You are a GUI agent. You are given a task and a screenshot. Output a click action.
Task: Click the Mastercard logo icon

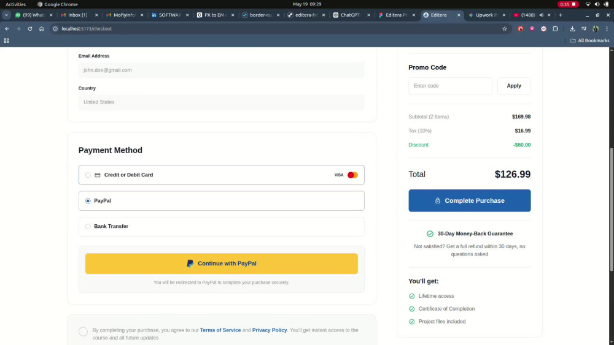[x=352, y=175]
